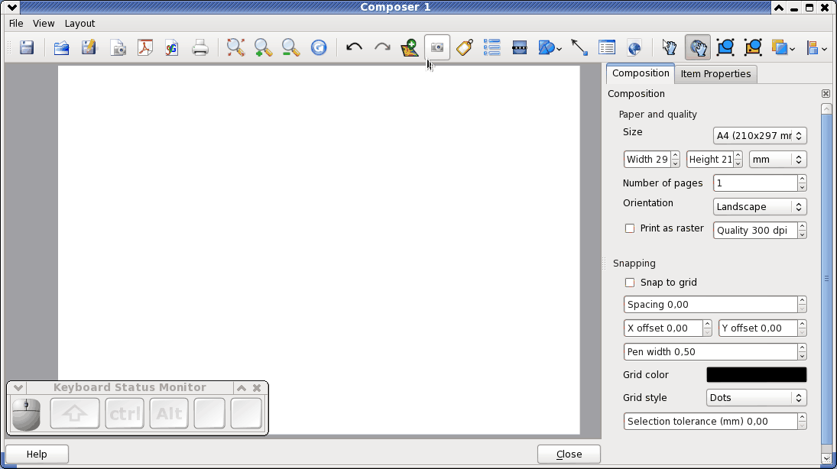This screenshot has height=469, width=837.
Task: Open the Composer window menu arrow in the title bar
Action: point(11,7)
